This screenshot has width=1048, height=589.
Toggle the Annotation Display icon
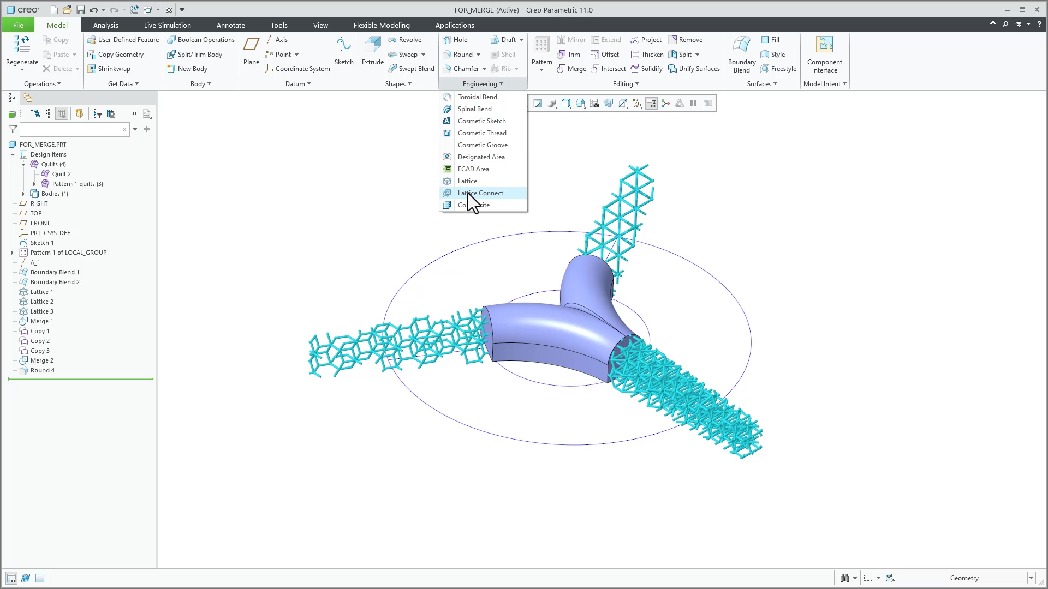(x=651, y=103)
